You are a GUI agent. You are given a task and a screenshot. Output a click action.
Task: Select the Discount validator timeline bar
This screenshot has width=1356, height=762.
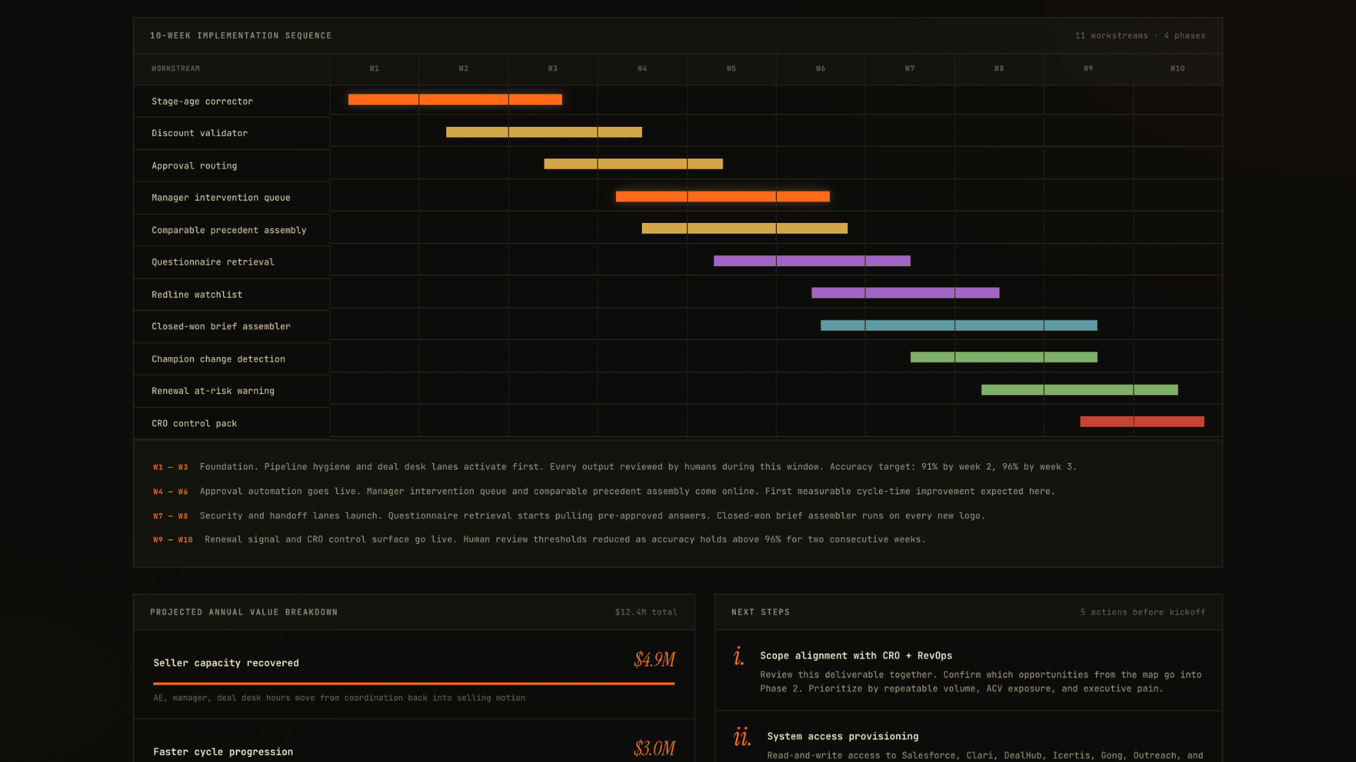[544, 132]
